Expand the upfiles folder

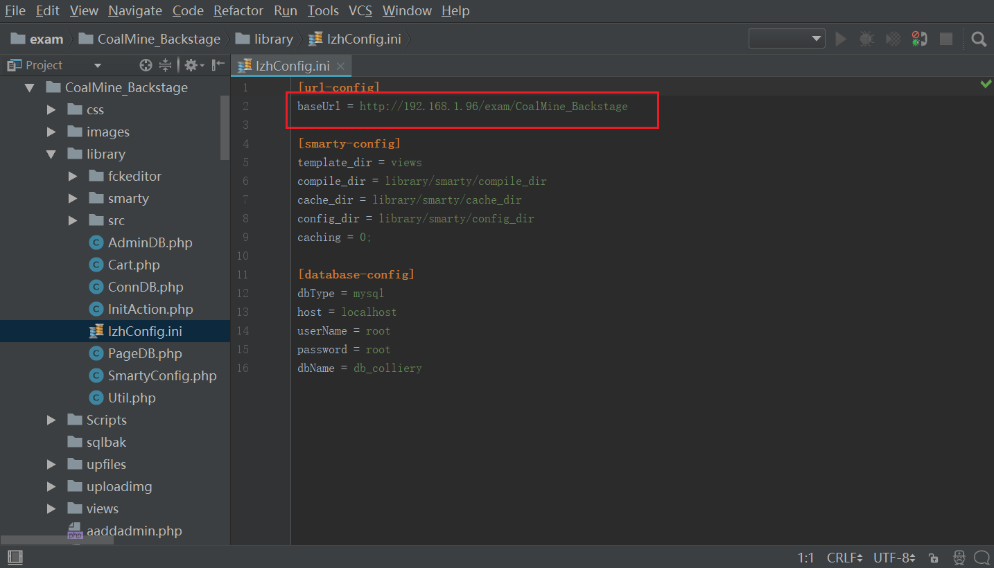(51, 465)
